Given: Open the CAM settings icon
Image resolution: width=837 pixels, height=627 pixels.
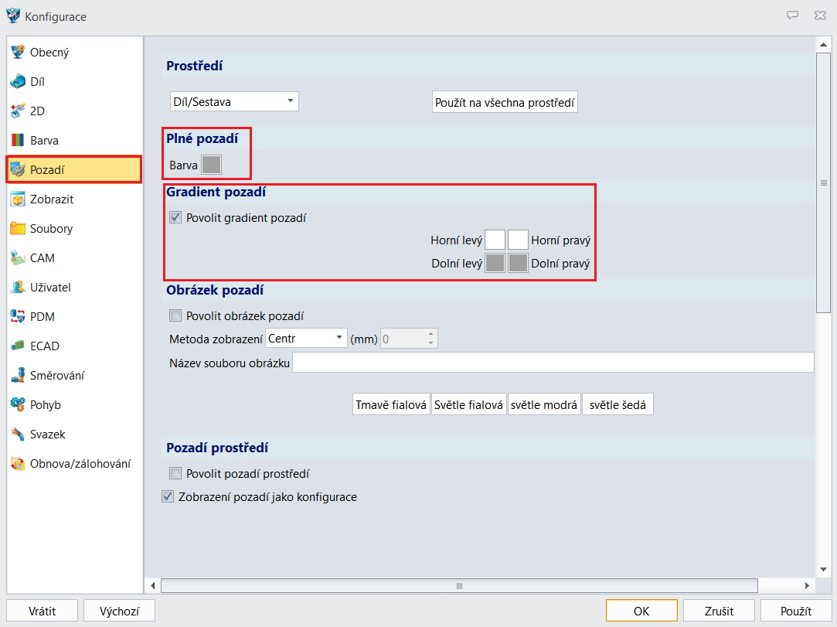Looking at the screenshot, I should [x=18, y=257].
